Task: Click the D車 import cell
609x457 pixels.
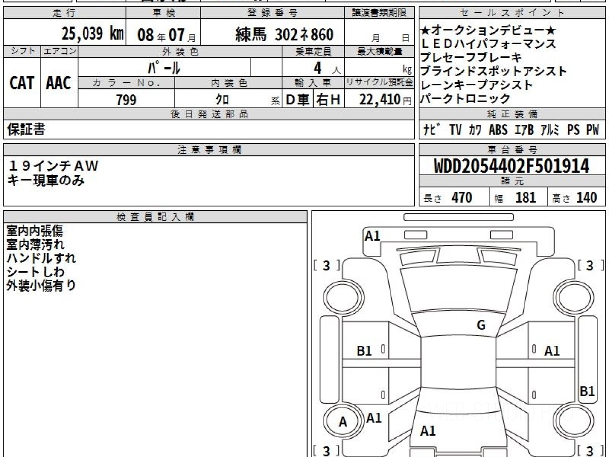Action: (297, 100)
